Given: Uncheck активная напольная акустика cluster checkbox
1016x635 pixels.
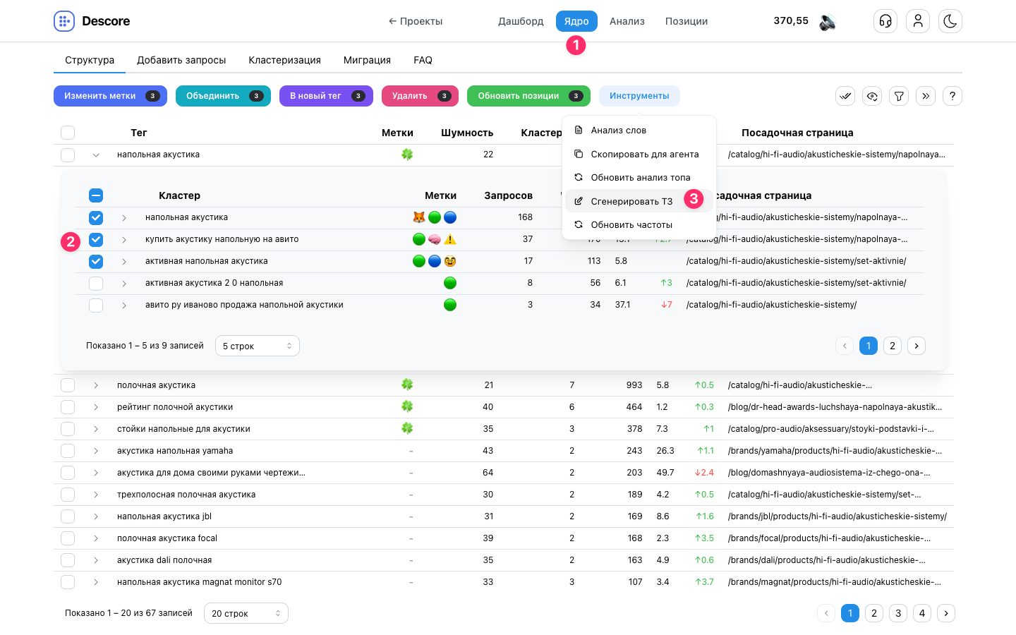Looking at the screenshot, I should click(96, 262).
